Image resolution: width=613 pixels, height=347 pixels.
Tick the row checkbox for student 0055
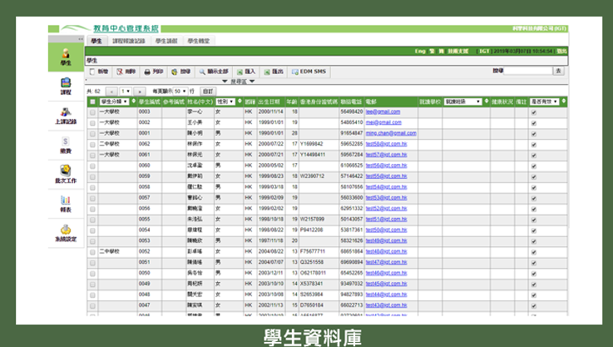tap(92, 220)
